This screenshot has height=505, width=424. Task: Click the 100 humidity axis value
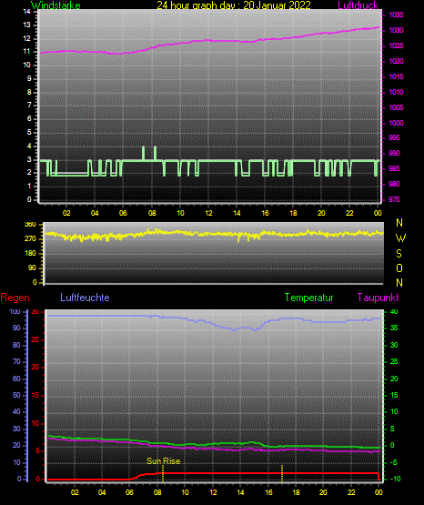pos(15,311)
